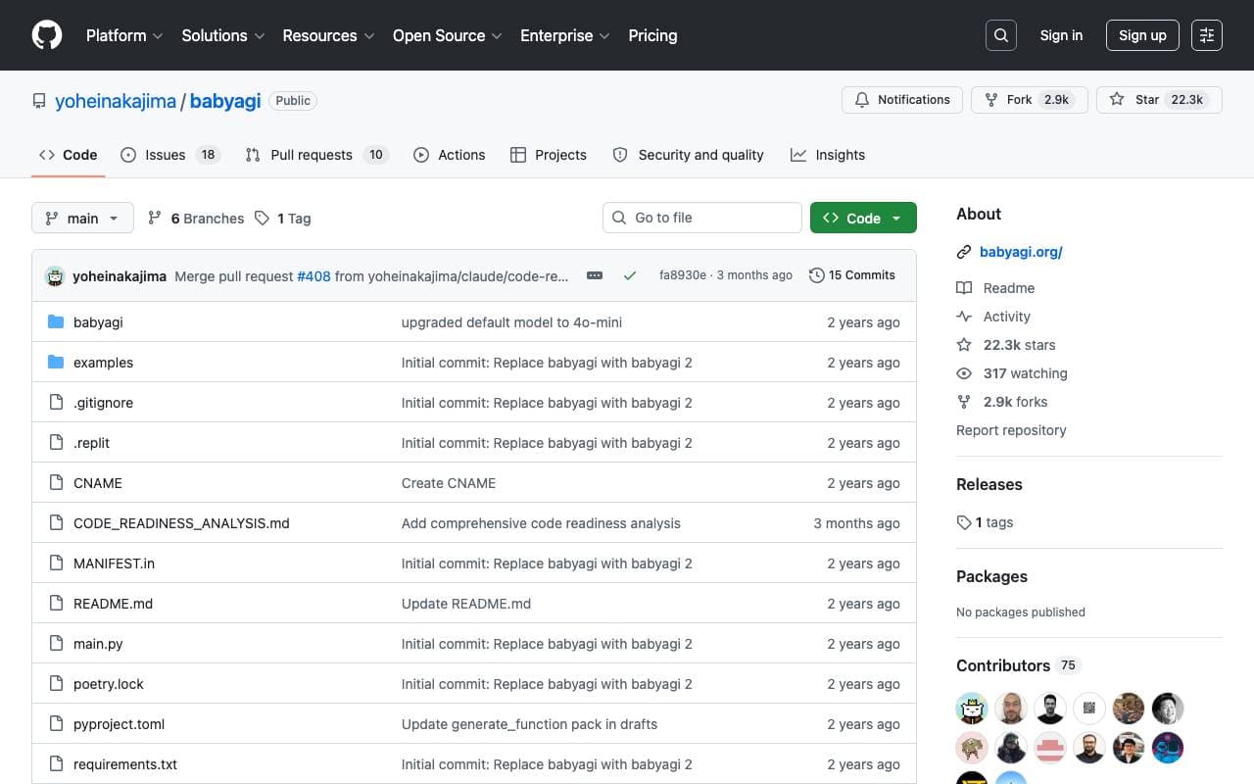Open the #408 pull request link

[313, 276]
